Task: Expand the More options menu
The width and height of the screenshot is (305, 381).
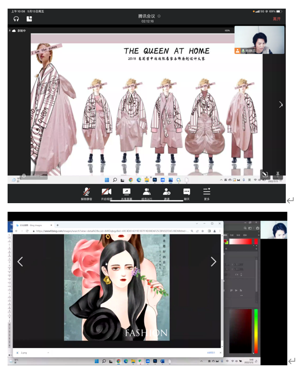Action: coord(206,192)
